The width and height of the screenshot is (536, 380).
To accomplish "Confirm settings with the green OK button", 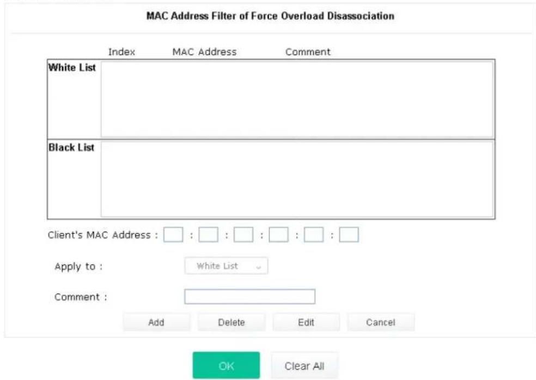I will pyautogui.click(x=226, y=365).
